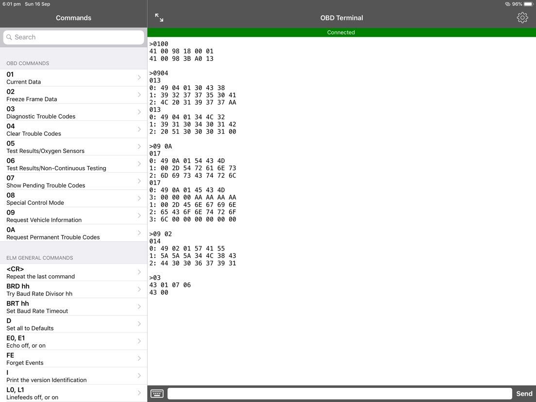Image resolution: width=536 pixels, height=402 pixels.
Task: Send the typed command
Action: [x=524, y=393]
